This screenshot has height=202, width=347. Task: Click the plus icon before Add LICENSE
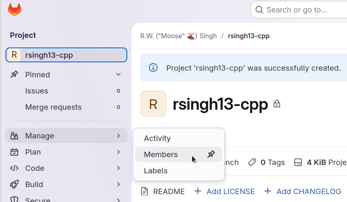198,191
